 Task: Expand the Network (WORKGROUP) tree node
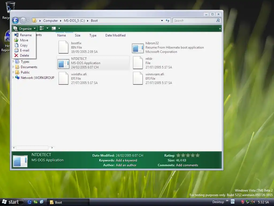13,78
